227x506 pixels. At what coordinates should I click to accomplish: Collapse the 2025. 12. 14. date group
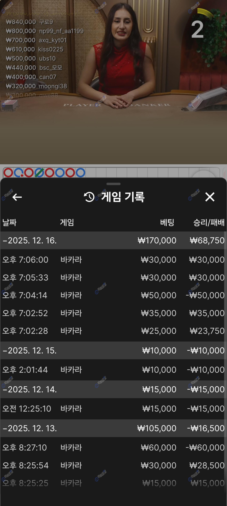click(x=30, y=389)
